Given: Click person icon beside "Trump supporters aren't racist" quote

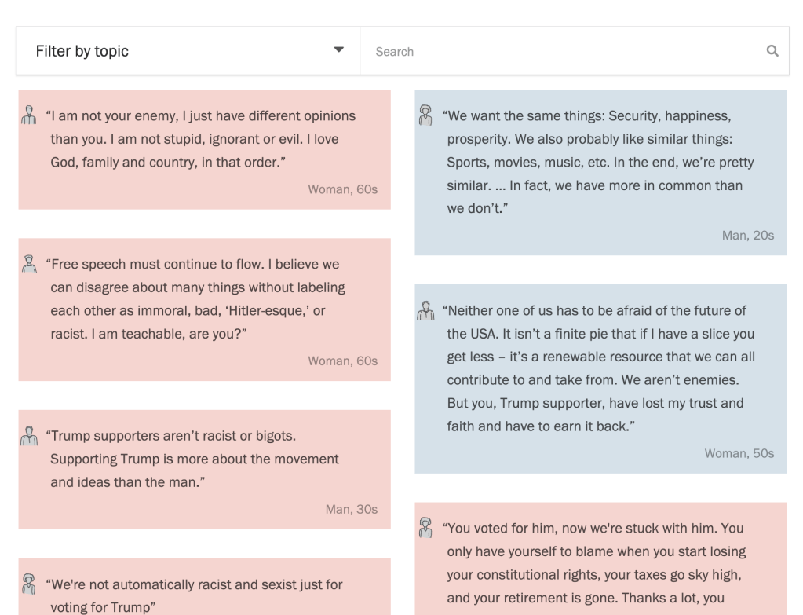Looking at the screenshot, I should coord(29,435).
